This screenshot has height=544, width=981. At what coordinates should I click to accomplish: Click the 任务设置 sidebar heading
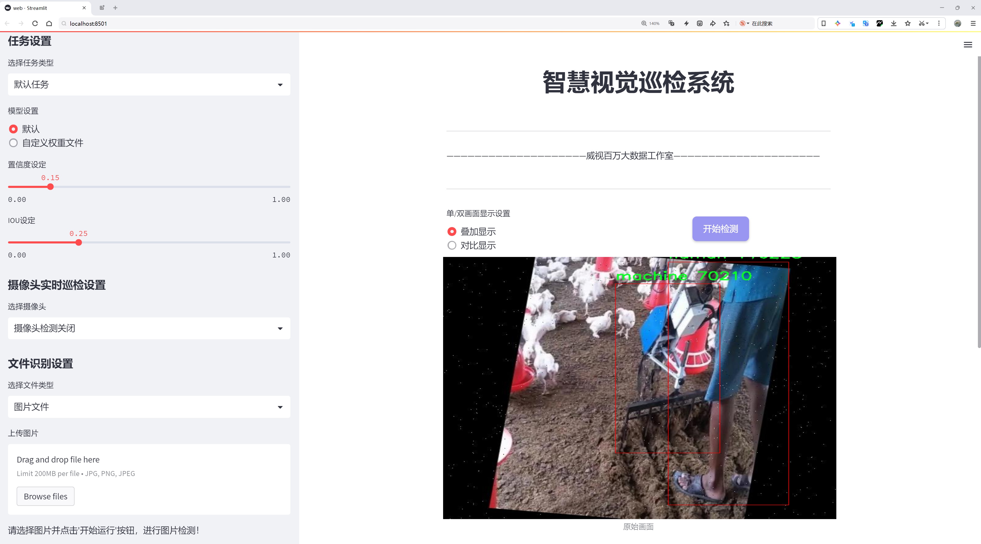pos(30,41)
